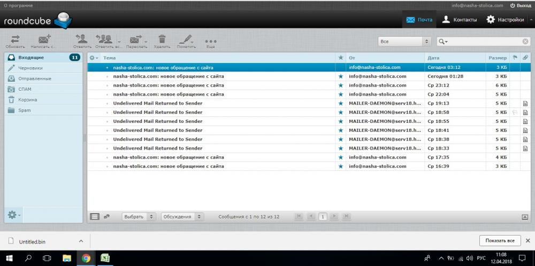Select the Черновики folder
The height and width of the screenshot is (266, 535).
[30, 68]
